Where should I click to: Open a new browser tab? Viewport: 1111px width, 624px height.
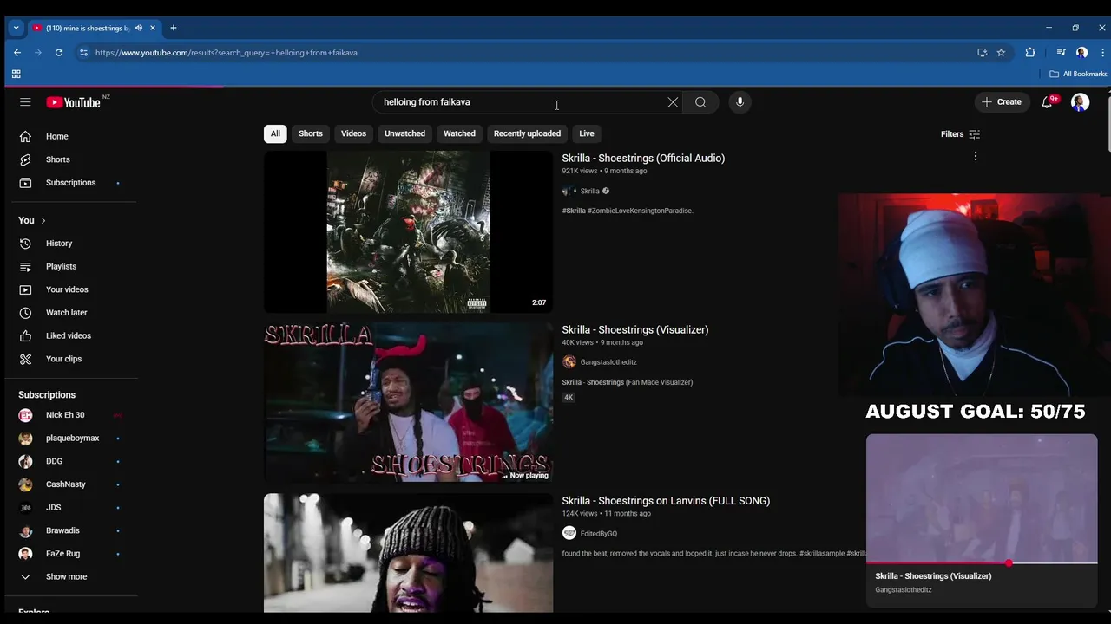[x=174, y=28]
